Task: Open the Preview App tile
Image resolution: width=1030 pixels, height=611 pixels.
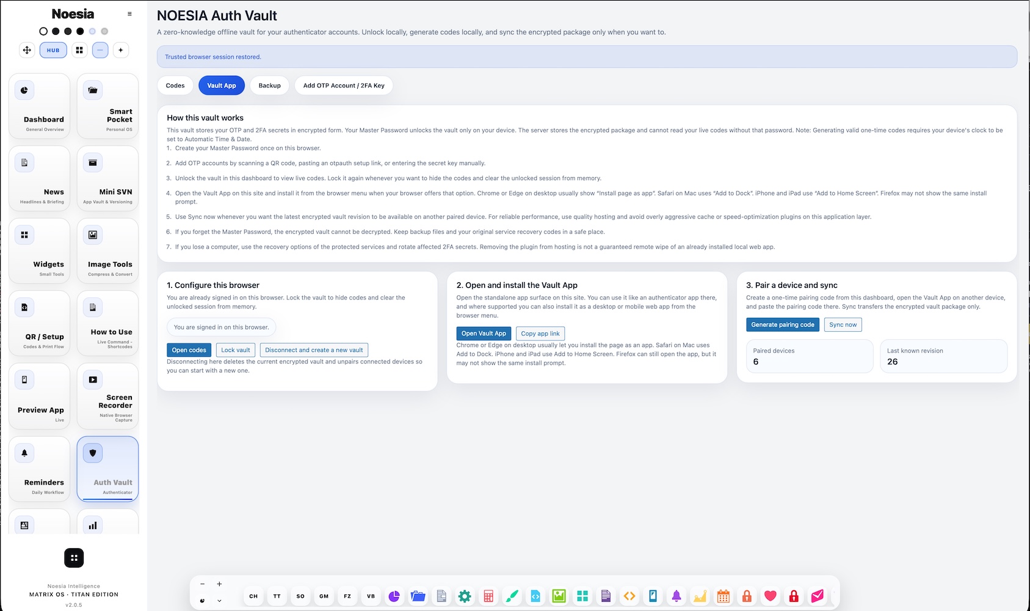Action: click(x=40, y=396)
